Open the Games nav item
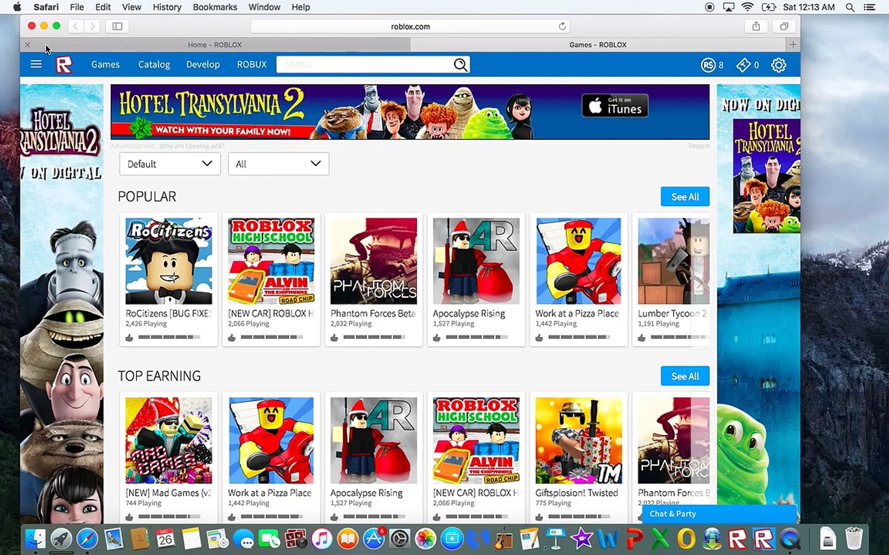Image resolution: width=889 pixels, height=555 pixels. [x=105, y=64]
